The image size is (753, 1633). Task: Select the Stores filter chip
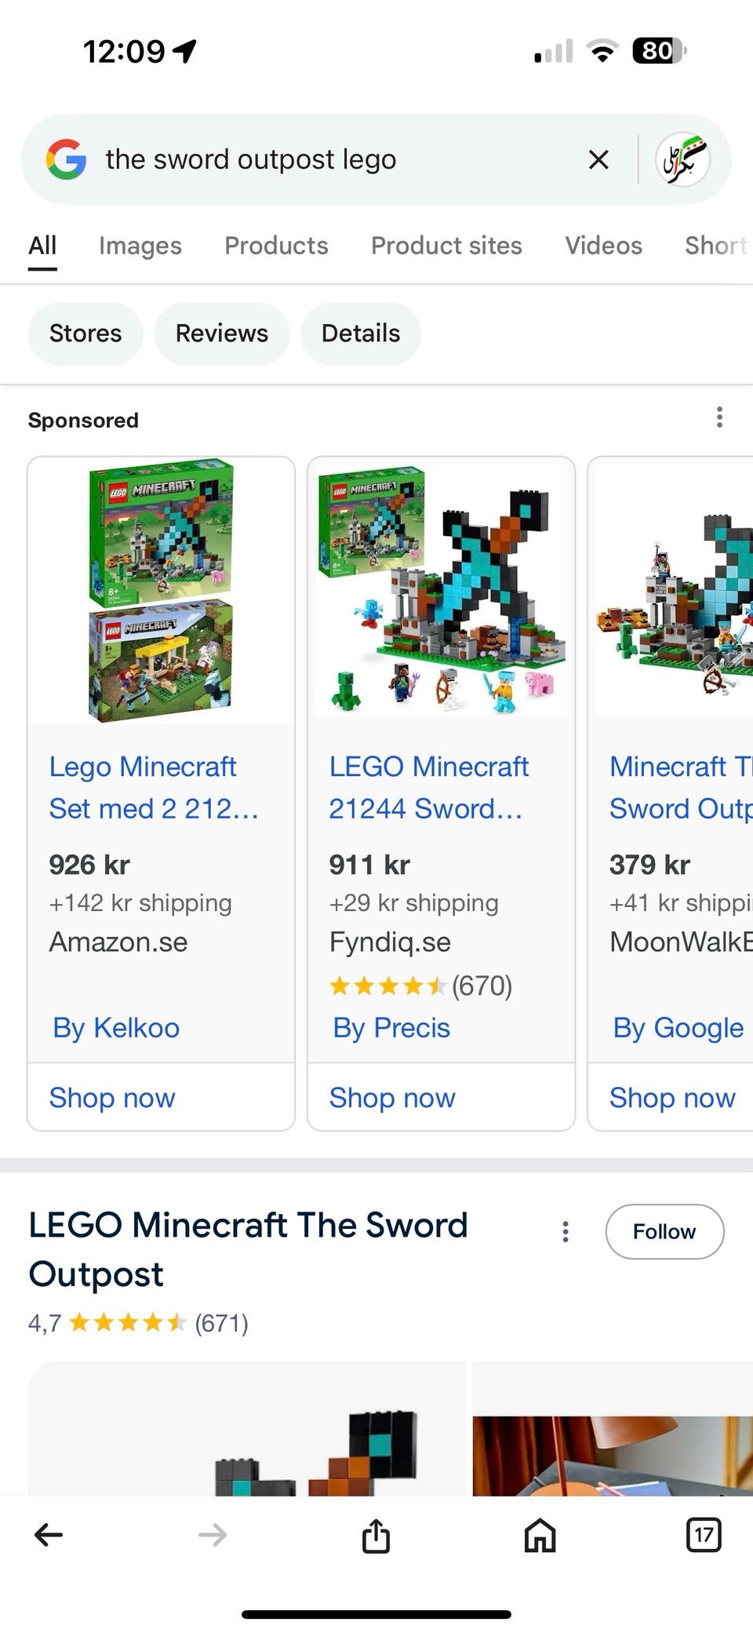(85, 334)
